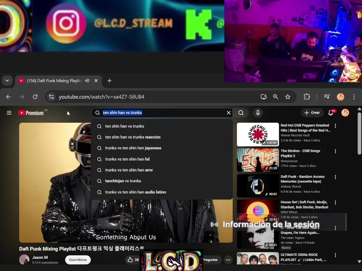Click the browser forward arrow
The width and height of the screenshot is (362, 271).
22,97
